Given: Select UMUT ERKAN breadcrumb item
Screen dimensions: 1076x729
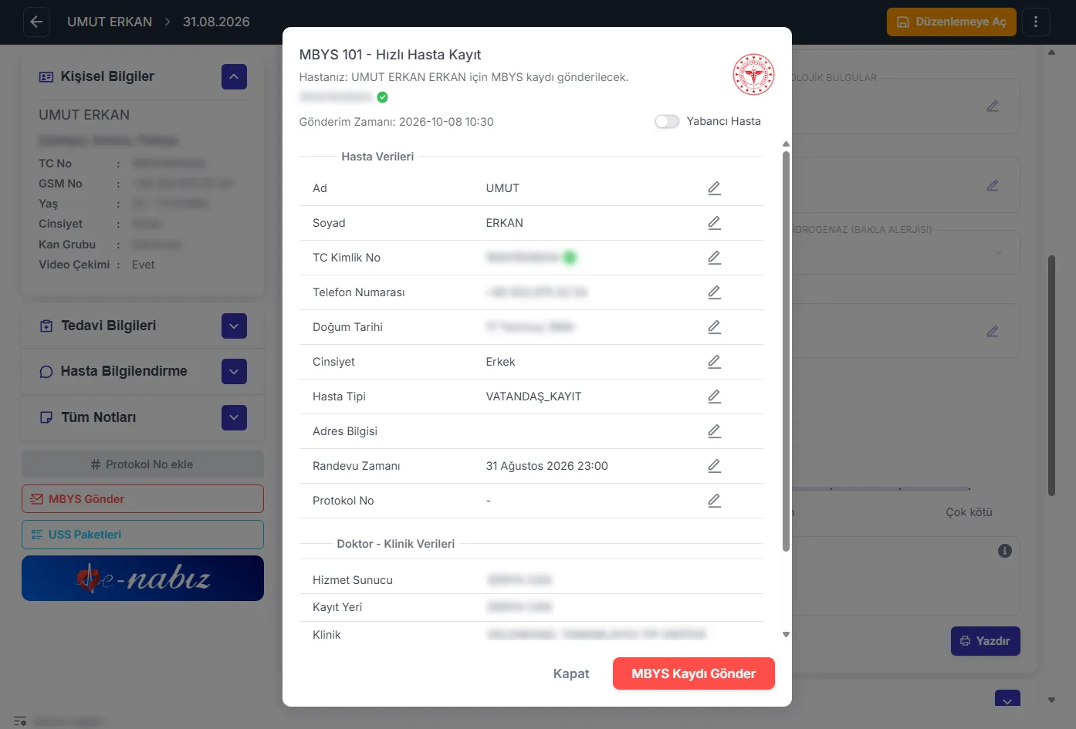Looking at the screenshot, I should [110, 22].
